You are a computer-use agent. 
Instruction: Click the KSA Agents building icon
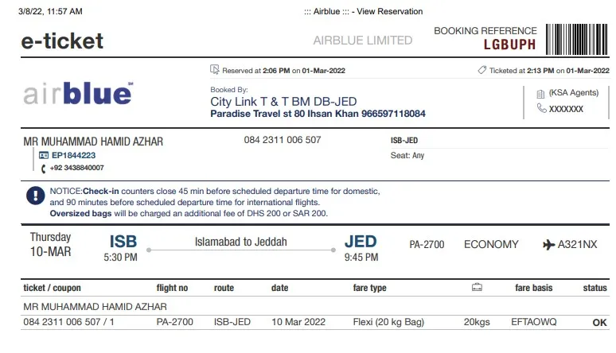(540, 94)
